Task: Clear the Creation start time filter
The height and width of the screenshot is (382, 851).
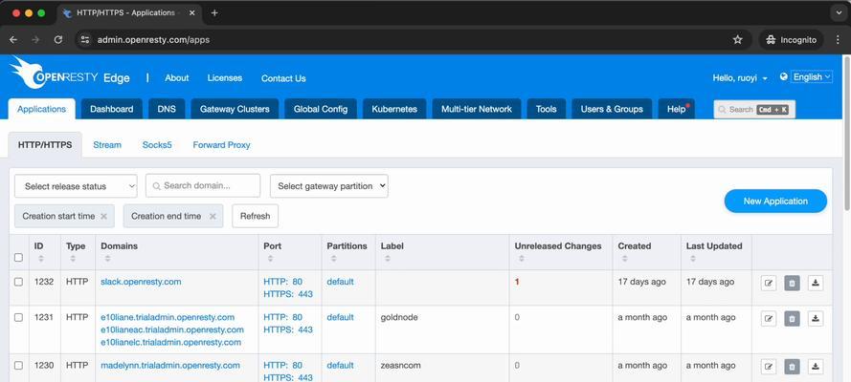Action: coord(103,217)
